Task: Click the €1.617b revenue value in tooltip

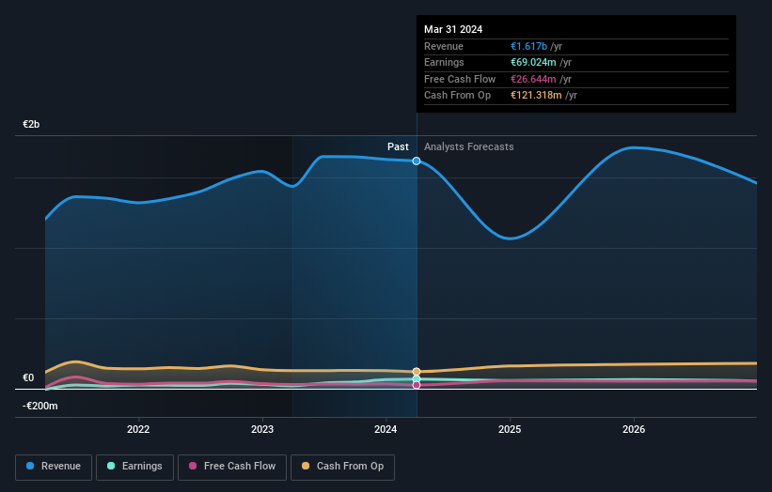Action: [x=528, y=46]
